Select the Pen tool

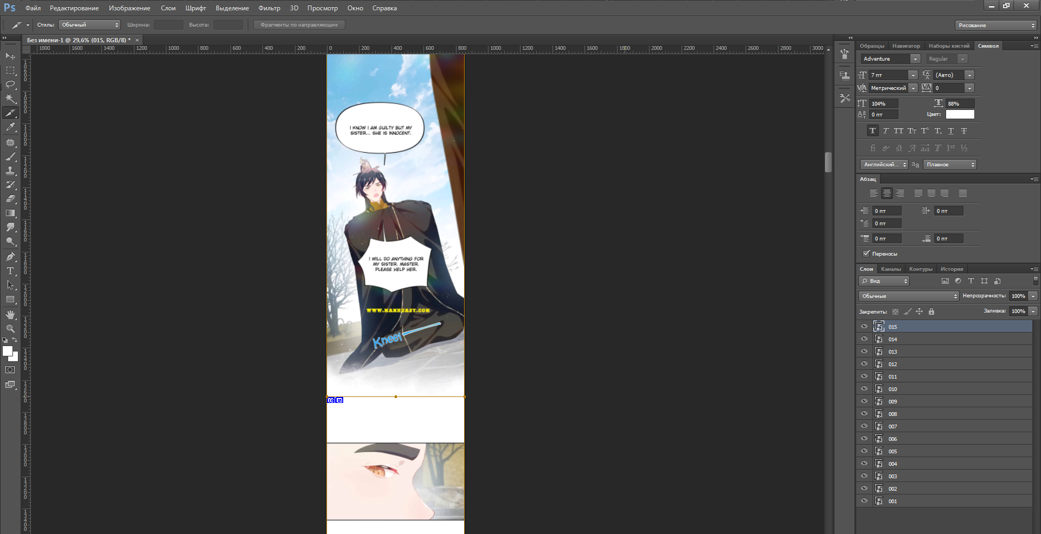10,257
